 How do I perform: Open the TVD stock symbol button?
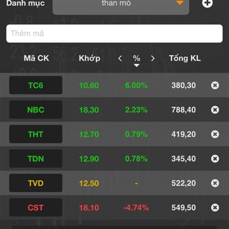pyautogui.click(x=36, y=183)
